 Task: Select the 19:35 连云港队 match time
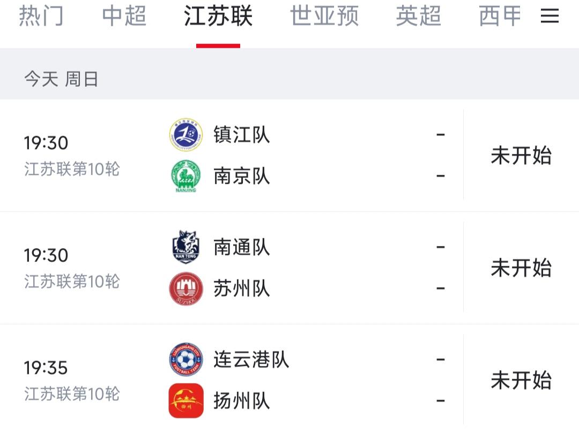pos(46,368)
